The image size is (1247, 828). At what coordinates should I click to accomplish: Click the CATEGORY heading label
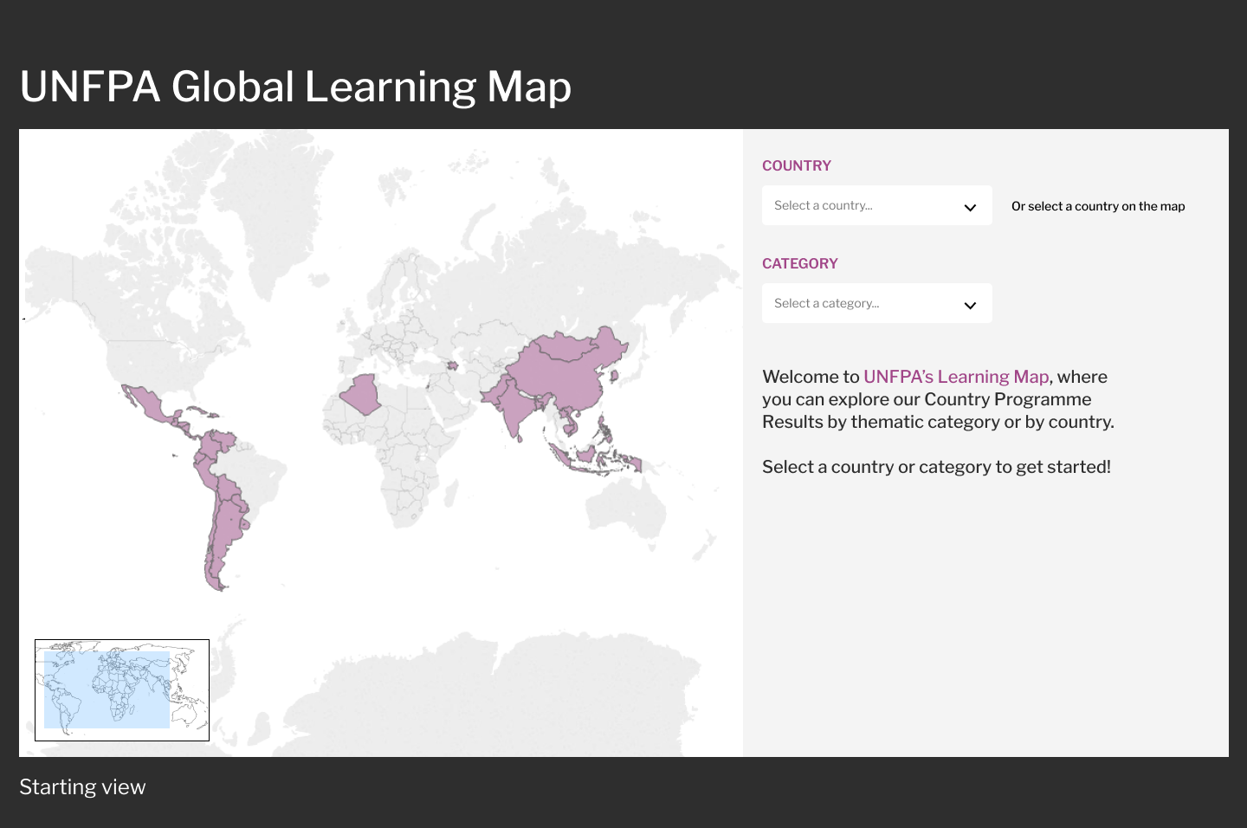click(x=800, y=263)
